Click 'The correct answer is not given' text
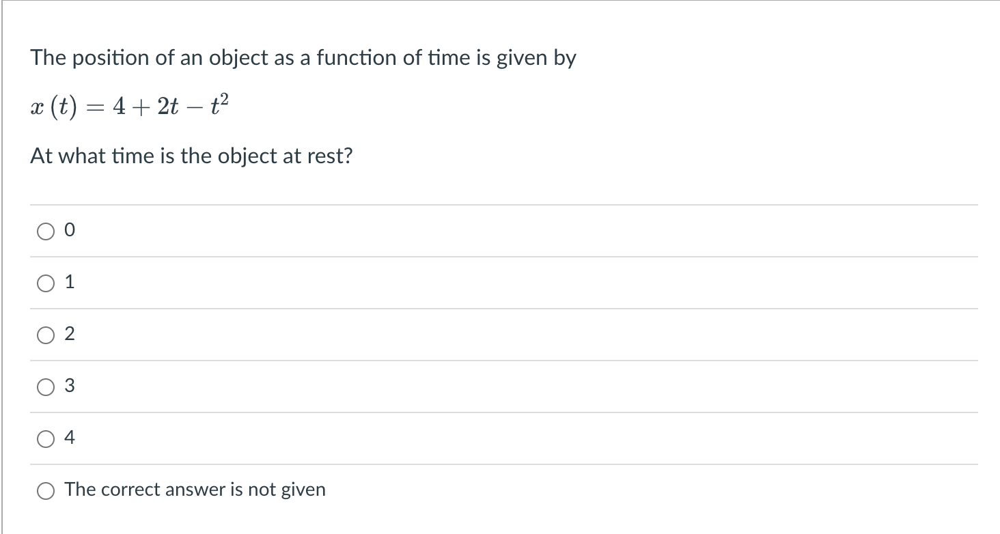Screen dimensions: 1000x534 195,490
